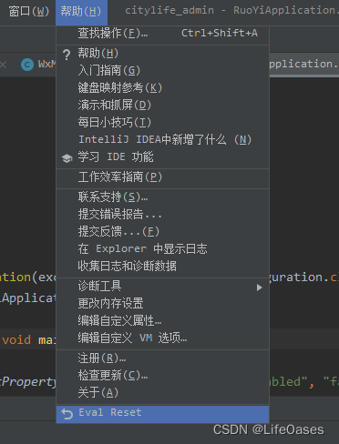Screen dimensions: 339x444
Task: Close the editor tab with X icon
Action: (4, 65)
